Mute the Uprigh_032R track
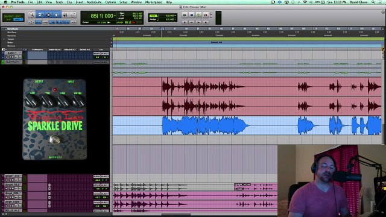The width and height of the screenshot is (386, 217). (x=13, y=206)
